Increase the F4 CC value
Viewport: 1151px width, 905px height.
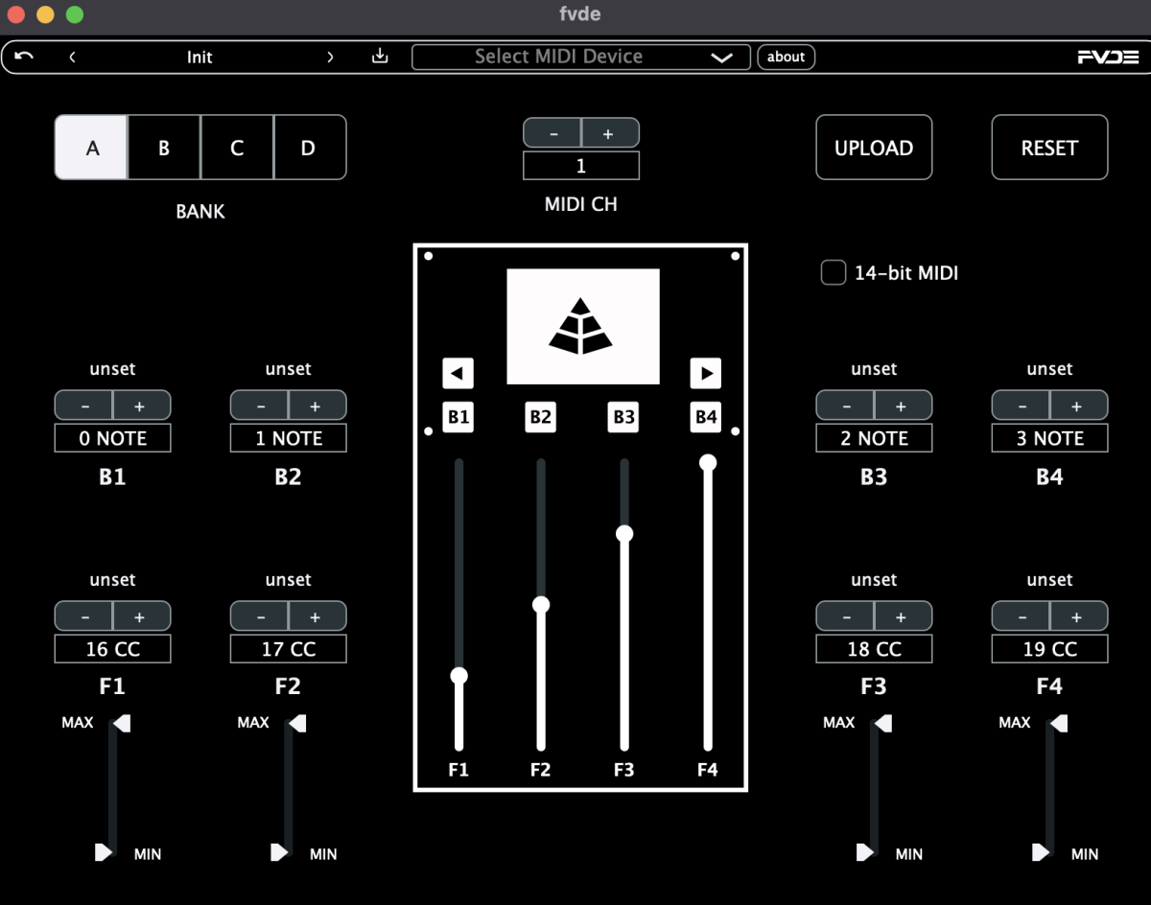click(x=1078, y=616)
